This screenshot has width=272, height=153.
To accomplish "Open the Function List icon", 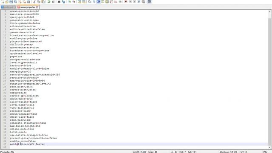I will click(x=111, y=2).
